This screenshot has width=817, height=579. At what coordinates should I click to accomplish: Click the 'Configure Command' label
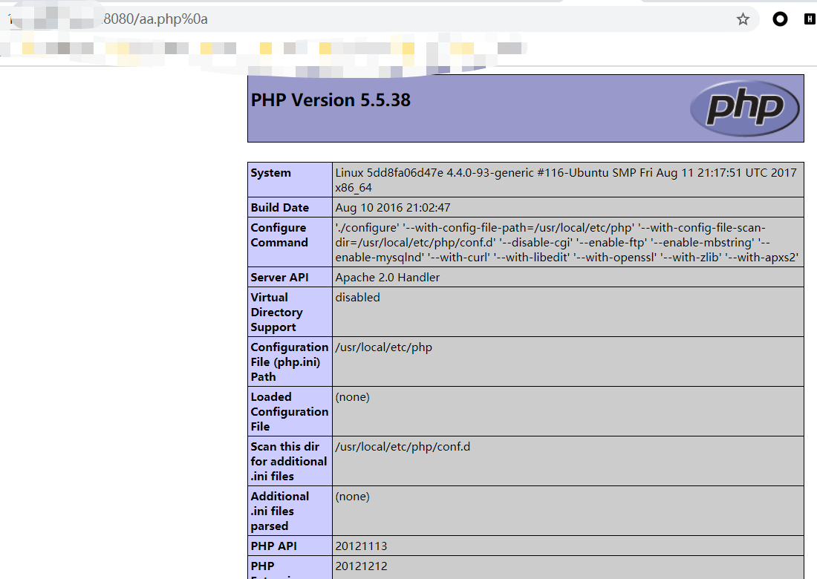pyautogui.click(x=279, y=235)
